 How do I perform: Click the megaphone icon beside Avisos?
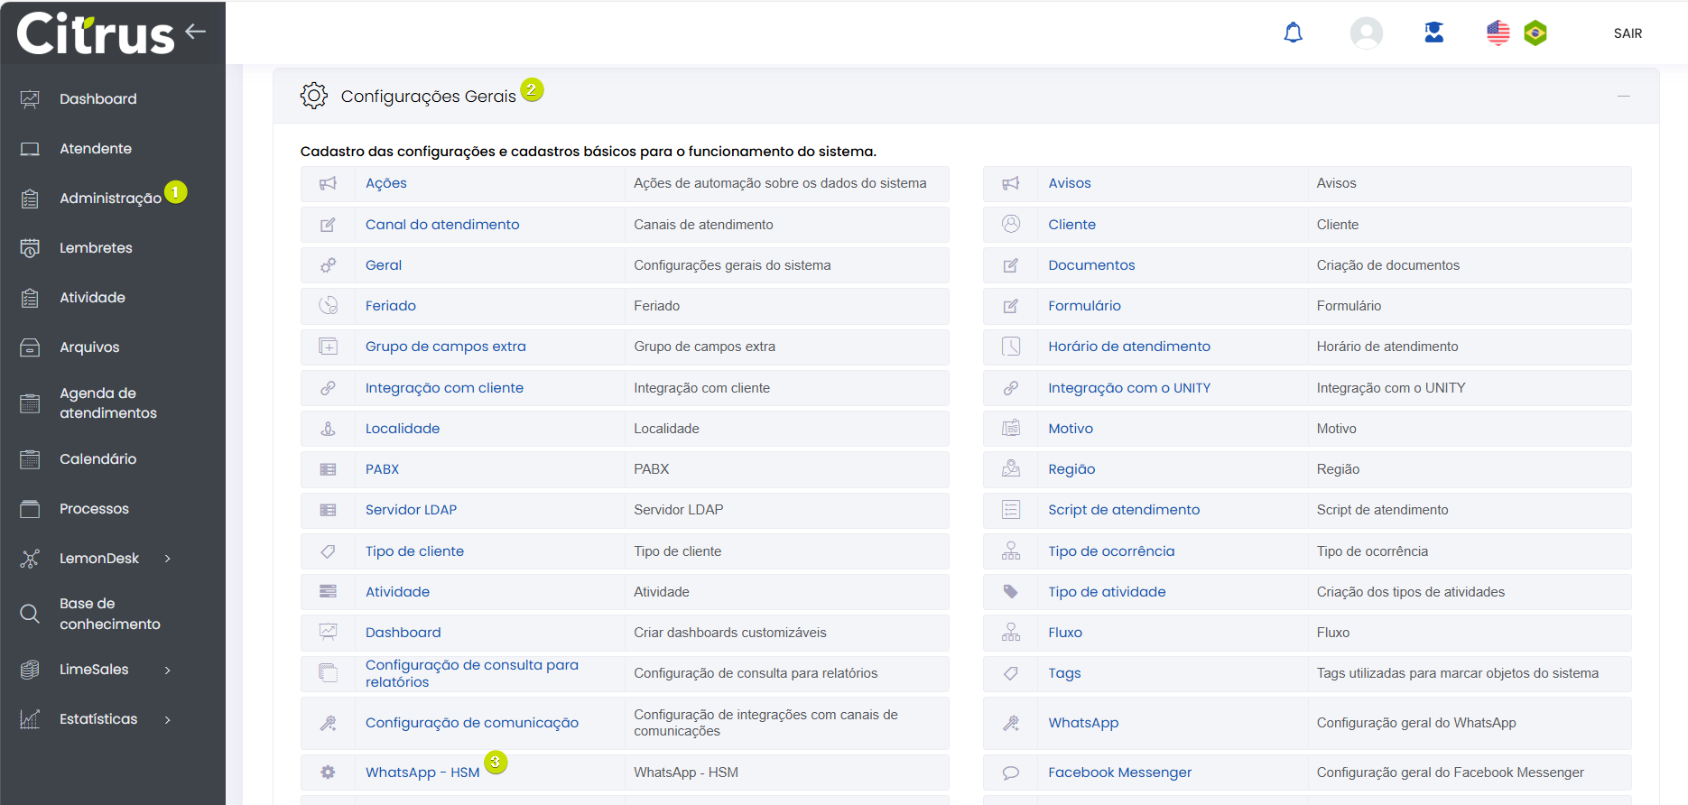1011,183
